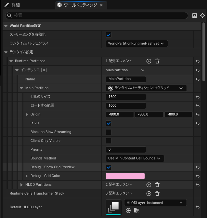Open the details view settings gear
This screenshot has height=218, width=207.
pyautogui.click(x=202, y=16)
